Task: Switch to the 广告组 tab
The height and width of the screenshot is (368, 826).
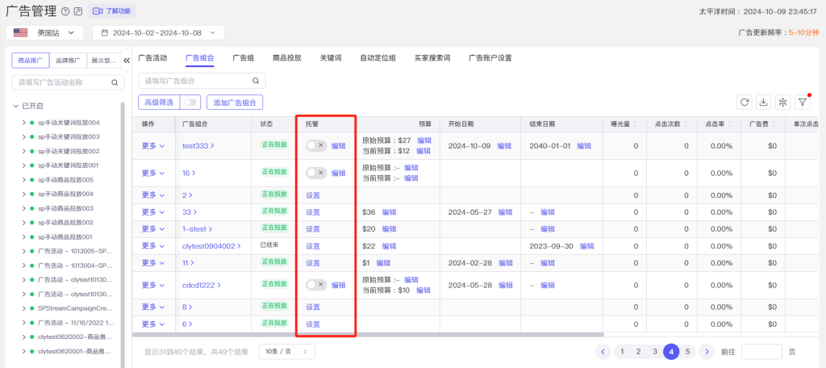Action: (x=244, y=58)
